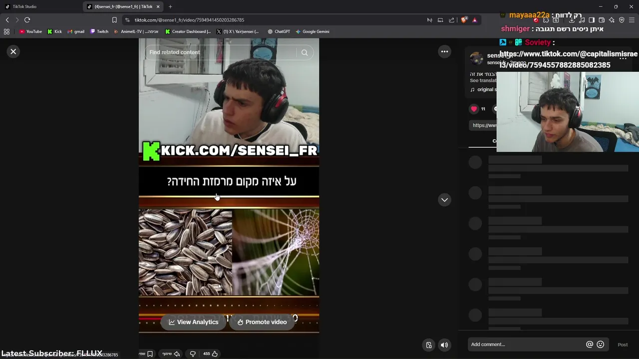639x359 pixels.
Task: Open the gmail bookmark
Action: tap(76, 31)
